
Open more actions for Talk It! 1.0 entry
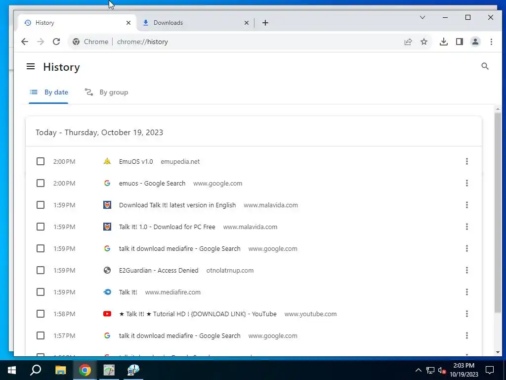466,227
